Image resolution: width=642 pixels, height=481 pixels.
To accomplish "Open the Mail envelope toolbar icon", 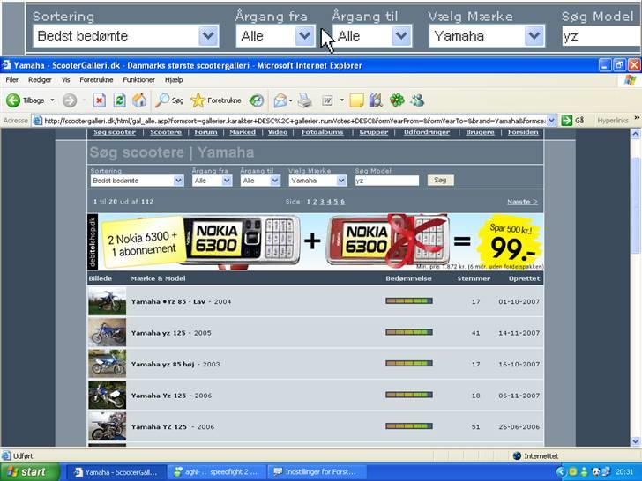I will pos(280,100).
